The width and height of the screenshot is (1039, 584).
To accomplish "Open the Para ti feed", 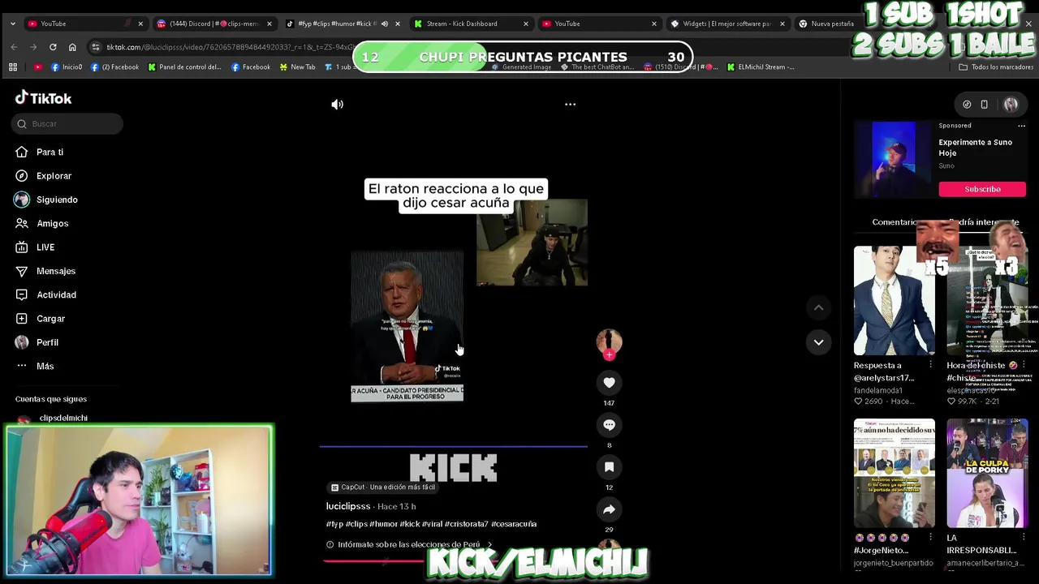I will [50, 152].
